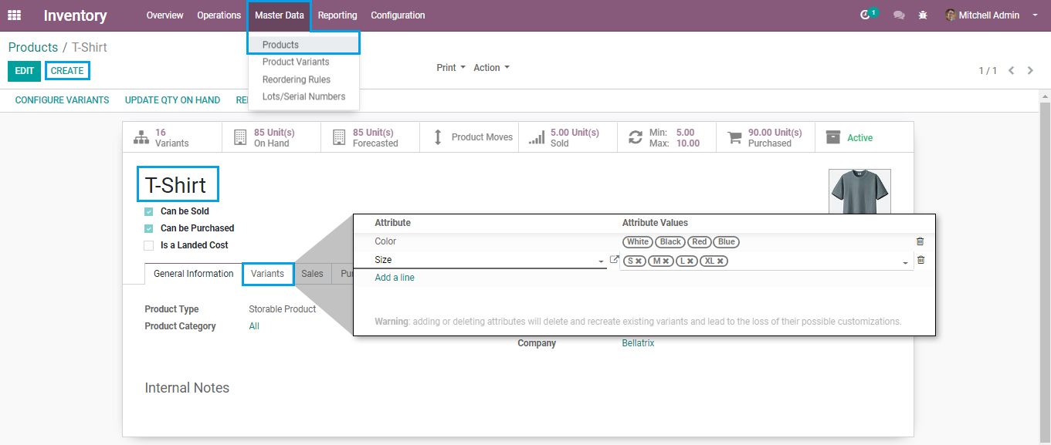Click Add a line link
This screenshot has width=1051, height=445.
click(x=395, y=278)
